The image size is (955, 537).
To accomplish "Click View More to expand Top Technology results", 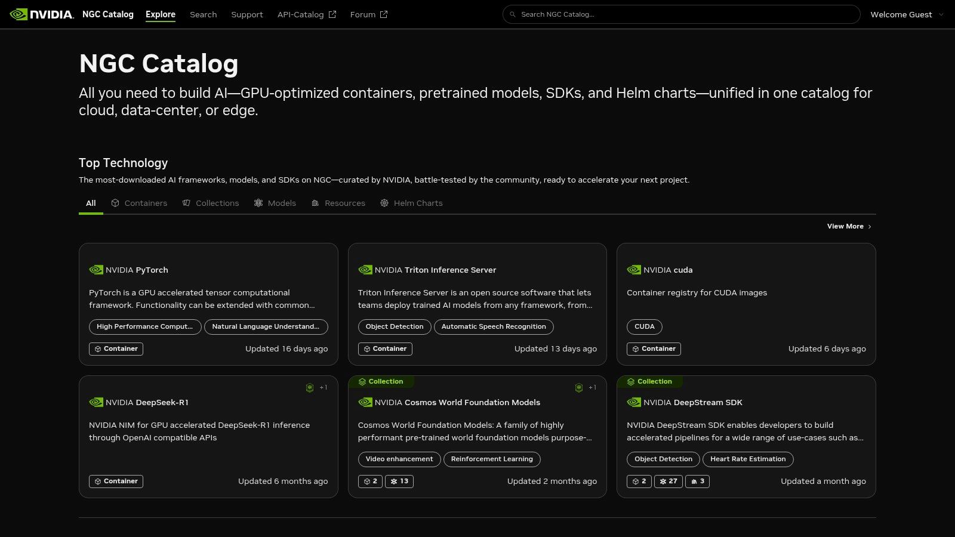I will pyautogui.click(x=845, y=226).
